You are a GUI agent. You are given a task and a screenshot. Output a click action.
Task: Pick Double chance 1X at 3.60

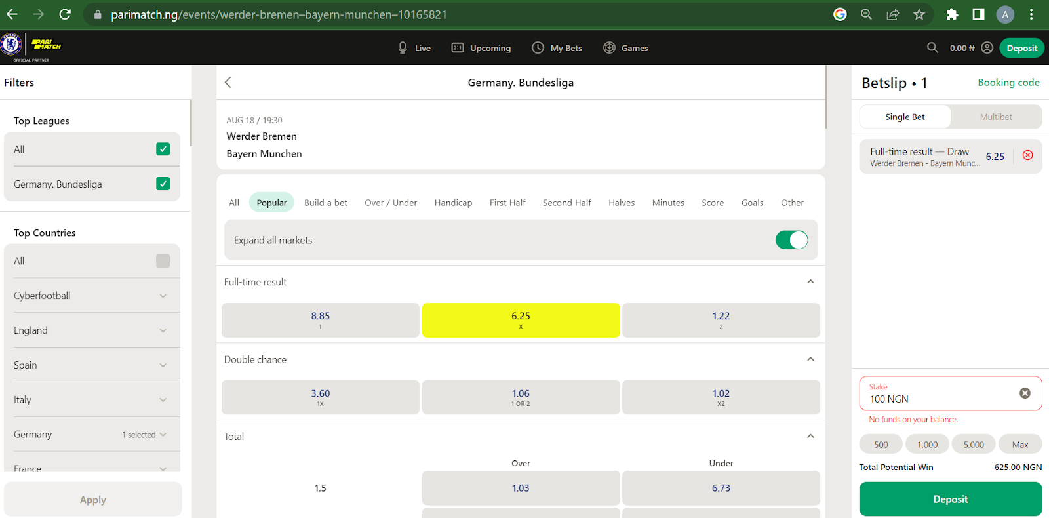(x=321, y=397)
